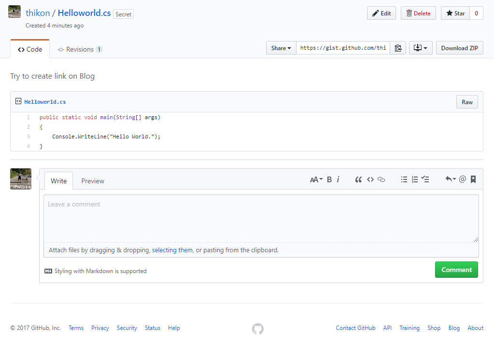
Task: Open saved replies with the bookmark icon
Action: click(x=473, y=179)
